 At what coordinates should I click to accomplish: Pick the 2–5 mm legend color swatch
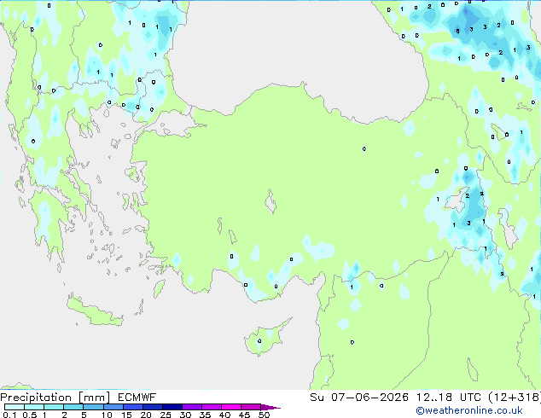point(73,407)
